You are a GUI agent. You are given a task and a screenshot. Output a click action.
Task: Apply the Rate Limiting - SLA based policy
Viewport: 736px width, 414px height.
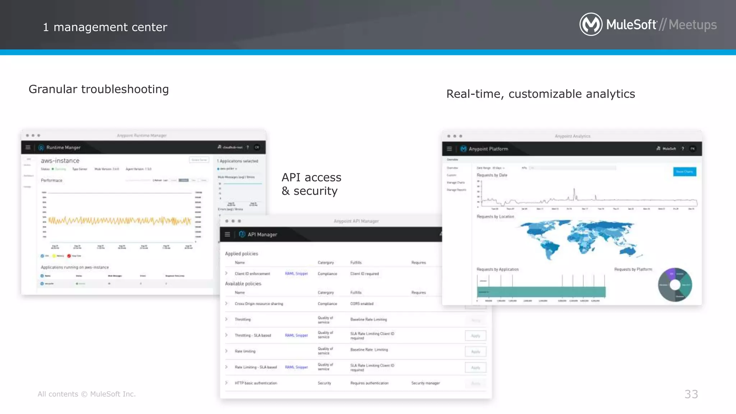475,368
